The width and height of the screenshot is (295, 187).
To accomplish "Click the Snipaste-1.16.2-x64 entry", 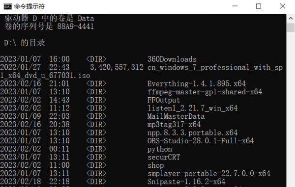I will [186, 182].
